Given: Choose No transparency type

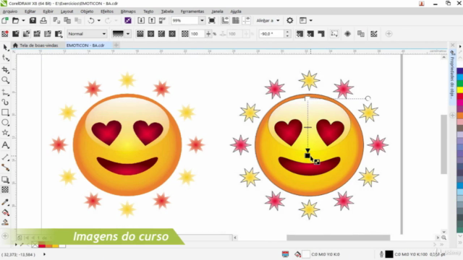Looking at the screenshot, I should pos(5,34).
